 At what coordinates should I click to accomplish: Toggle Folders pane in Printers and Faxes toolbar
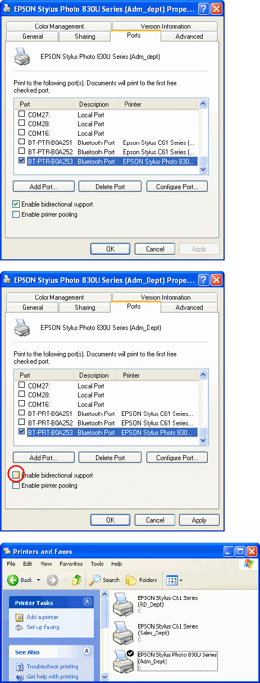[x=142, y=580]
